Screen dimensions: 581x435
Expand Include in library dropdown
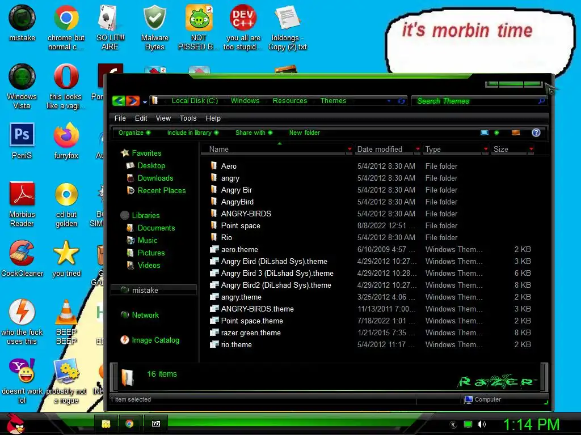pyautogui.click(x=193, y=133)
